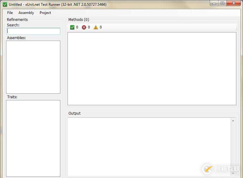This screenshot has height=178, width=243.
Task: Click the xUnit.net app icon in title bar
Action: 5,5
